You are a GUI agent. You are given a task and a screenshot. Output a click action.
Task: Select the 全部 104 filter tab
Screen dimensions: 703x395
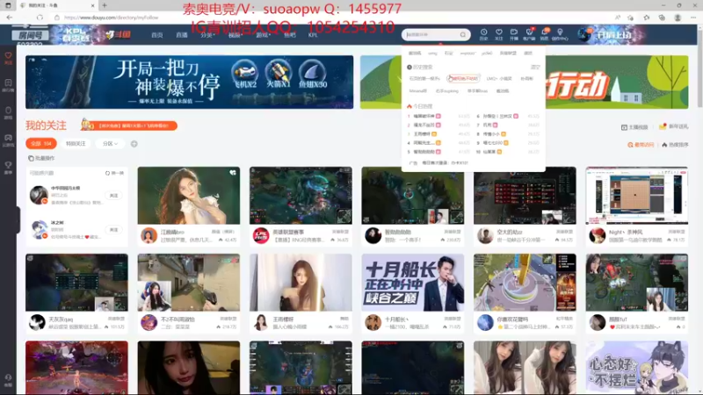(41, 144)
